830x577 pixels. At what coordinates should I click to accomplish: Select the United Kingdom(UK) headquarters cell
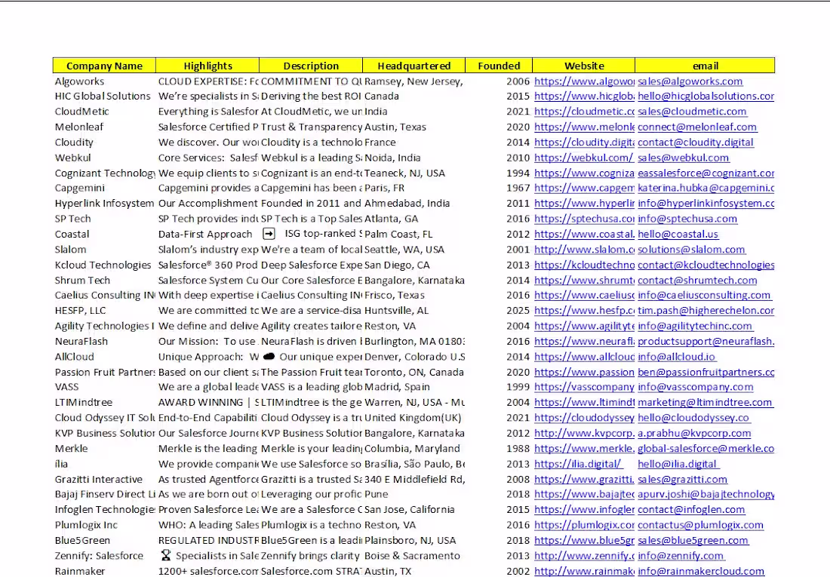coord(414,418)
